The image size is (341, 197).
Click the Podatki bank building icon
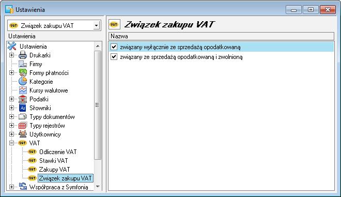click(x=23, y=99)
